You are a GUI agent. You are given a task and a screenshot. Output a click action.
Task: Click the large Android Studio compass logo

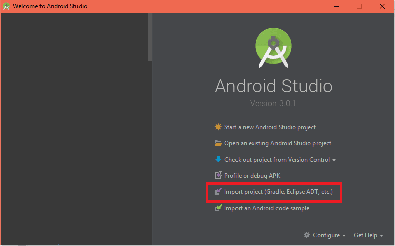tap(273, 47)
